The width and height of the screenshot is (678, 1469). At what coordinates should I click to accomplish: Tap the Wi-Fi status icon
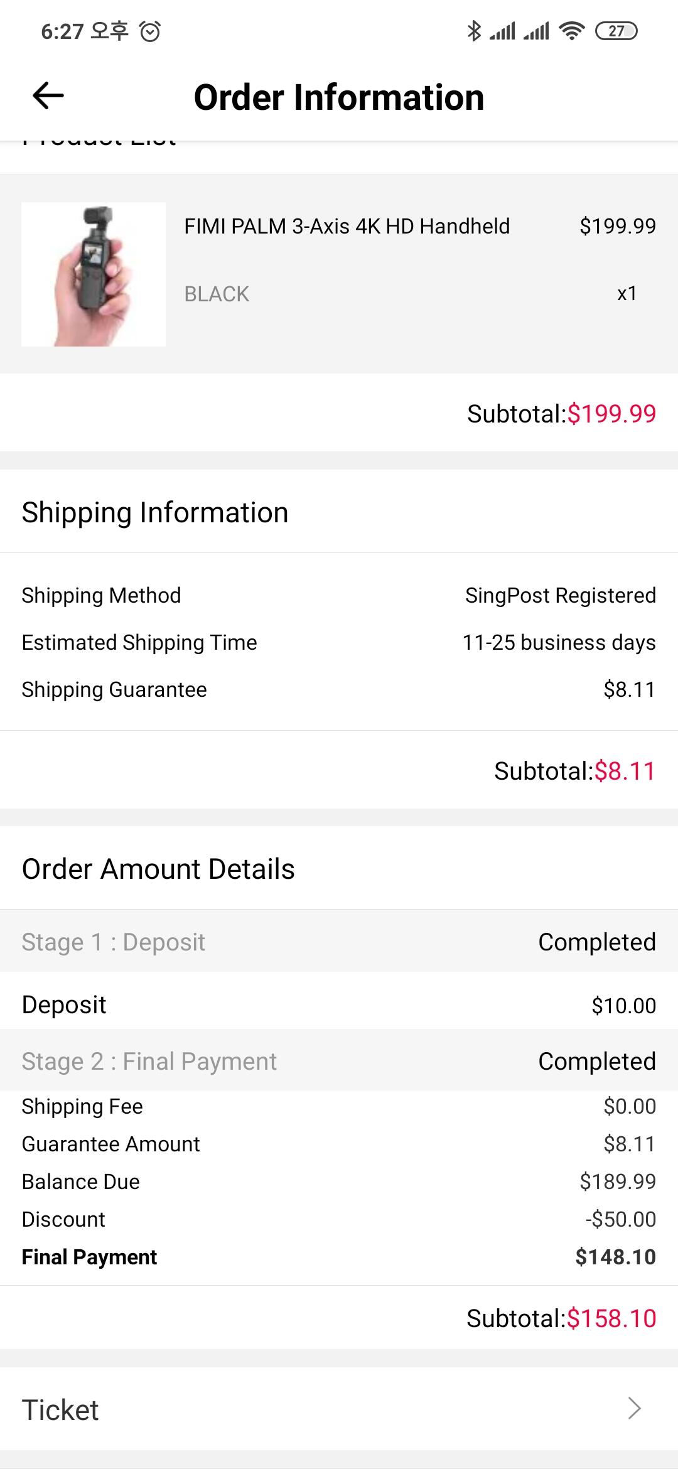571,30
